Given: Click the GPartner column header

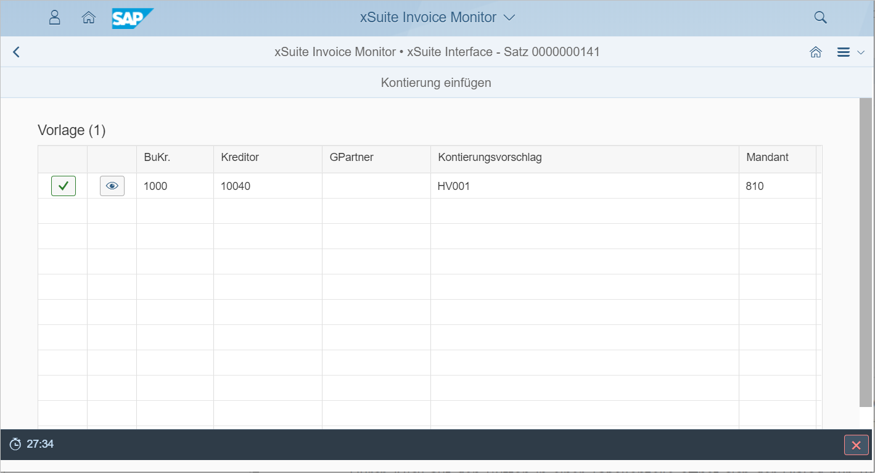Looking at the screenshot, I should pos(351,157).
